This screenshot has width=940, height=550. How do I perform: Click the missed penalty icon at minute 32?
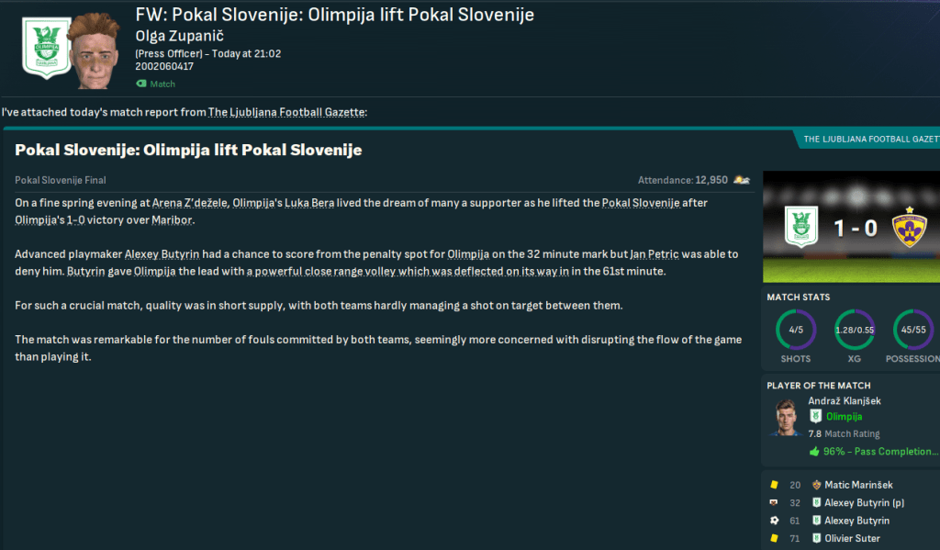coord(774,502)
